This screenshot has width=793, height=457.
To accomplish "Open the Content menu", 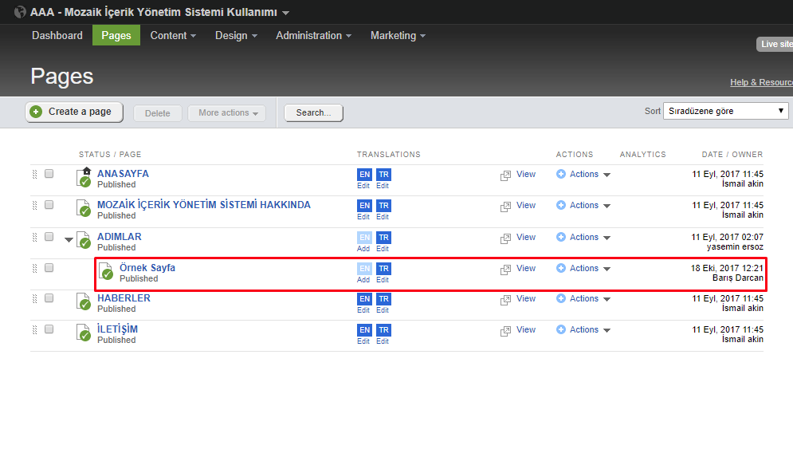I will click(173, 35).
